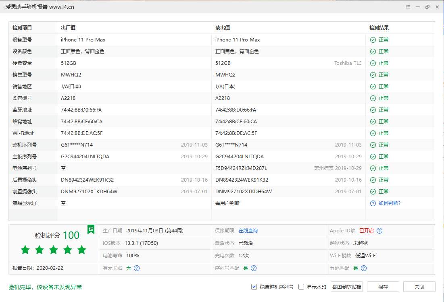444x302 pixels.
Task: Open the 在线查询 warranty link
Action: (x=248, y=231)
